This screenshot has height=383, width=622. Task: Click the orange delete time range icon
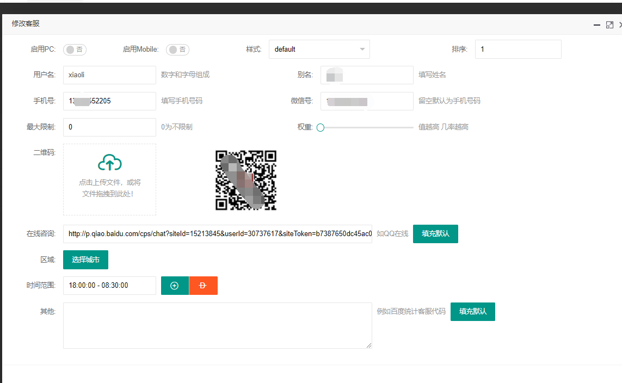tap(204, 286)
